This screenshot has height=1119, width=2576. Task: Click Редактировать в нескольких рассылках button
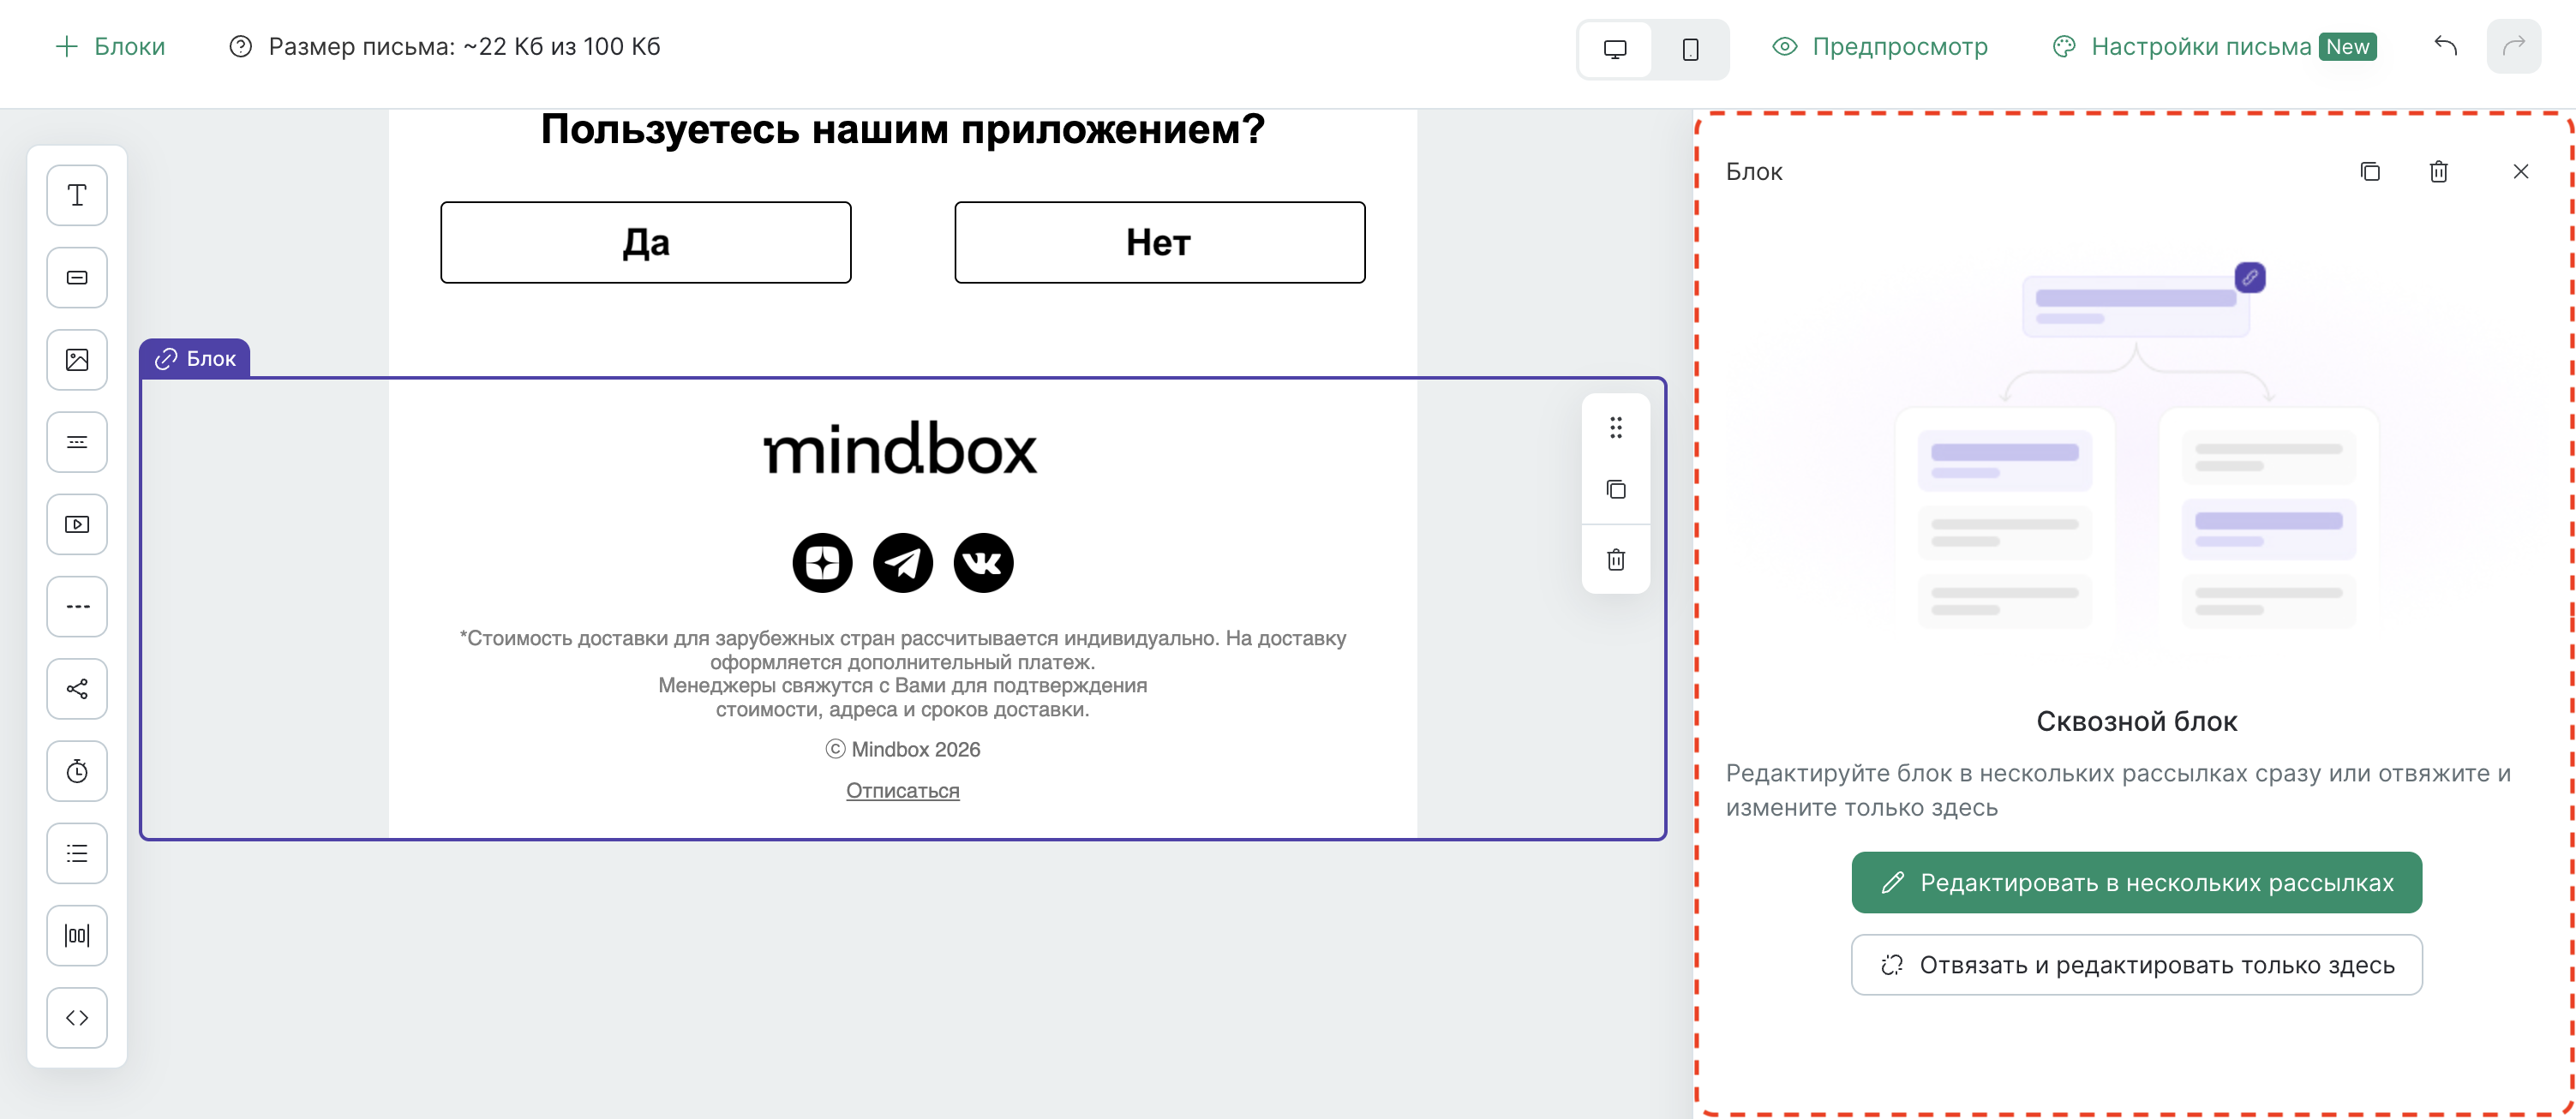coord(2137,882)
